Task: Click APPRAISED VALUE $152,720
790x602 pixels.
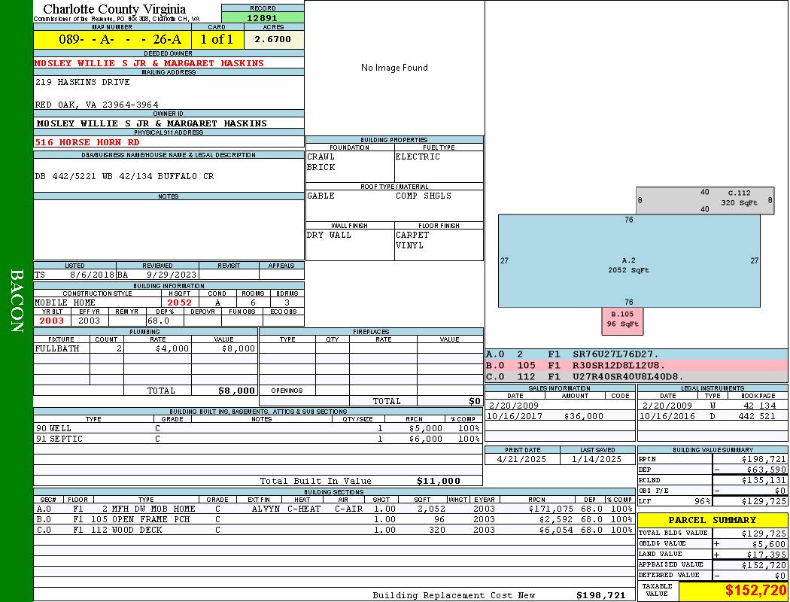Action: (x=764, y=565)
